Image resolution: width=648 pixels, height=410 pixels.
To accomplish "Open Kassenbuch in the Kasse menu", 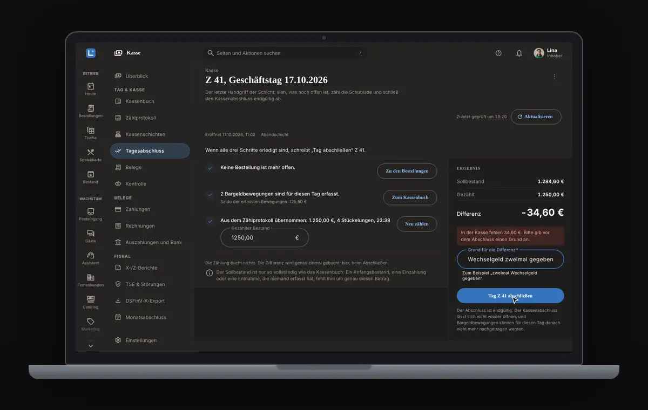I will [x=150, y=101].
